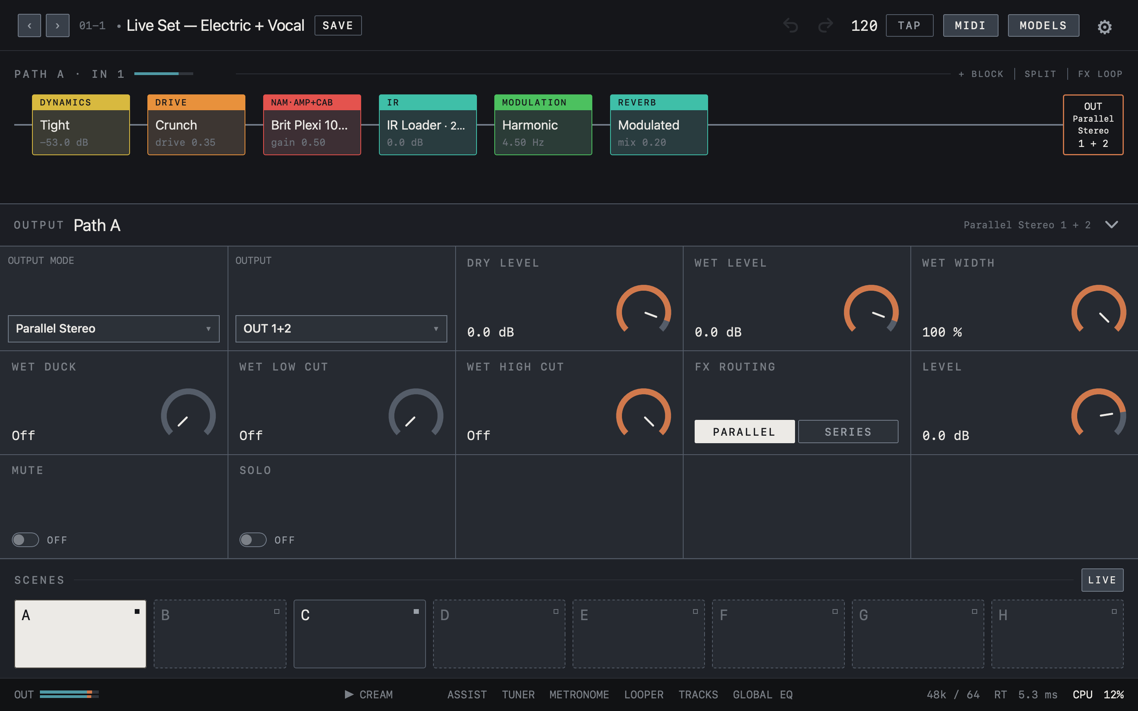Open the OUT 1+2 output dropdown
This screenshot has width=1138, height=711.
click(341, 329)
